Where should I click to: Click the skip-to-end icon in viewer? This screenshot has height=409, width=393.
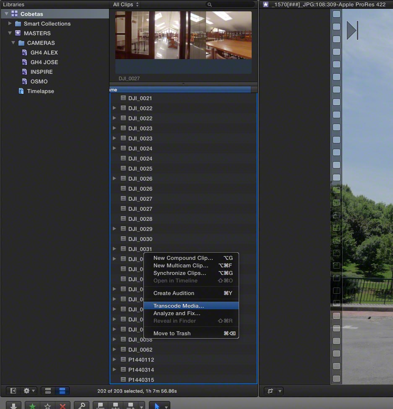click(352, 30)
